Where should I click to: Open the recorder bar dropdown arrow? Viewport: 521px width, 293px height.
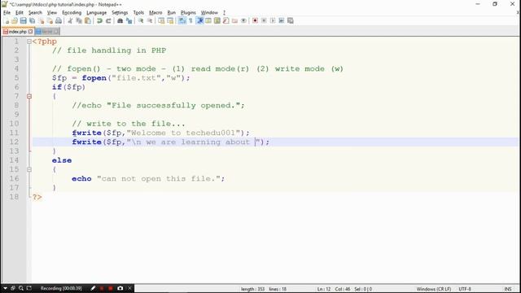point(5,288)
